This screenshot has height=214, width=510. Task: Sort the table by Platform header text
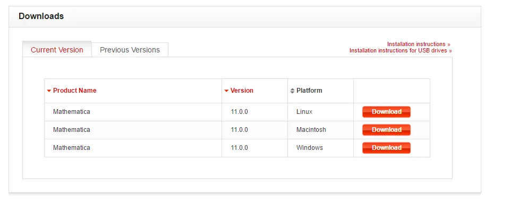click(x=309, y=91)
